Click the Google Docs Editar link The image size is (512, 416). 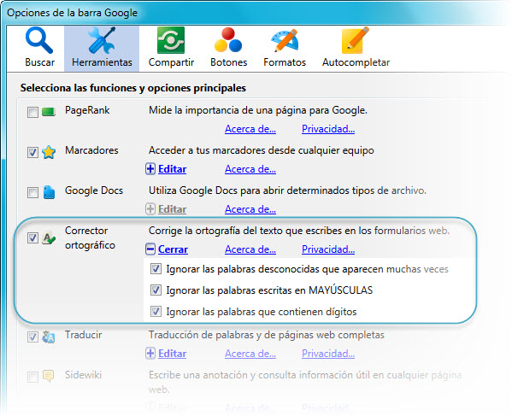click(x=172, y=209)
